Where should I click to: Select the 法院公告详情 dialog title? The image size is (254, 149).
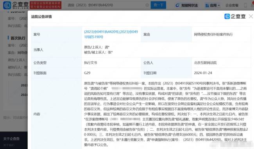click(x=41, y=17)
